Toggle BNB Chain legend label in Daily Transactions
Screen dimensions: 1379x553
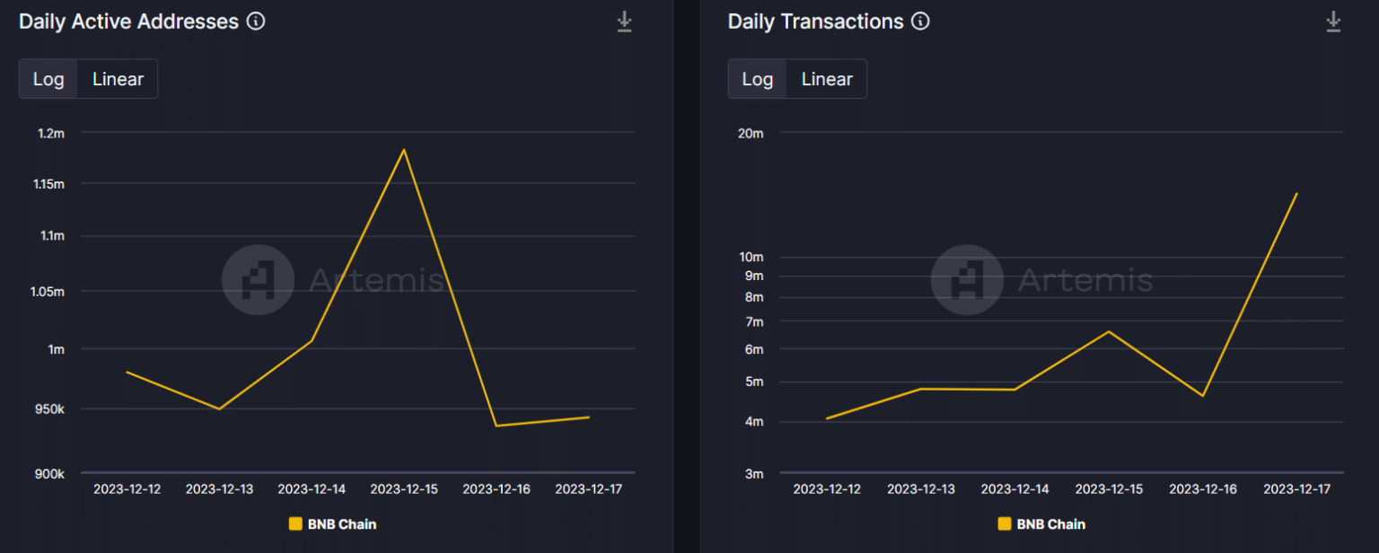coord(1050,524)
